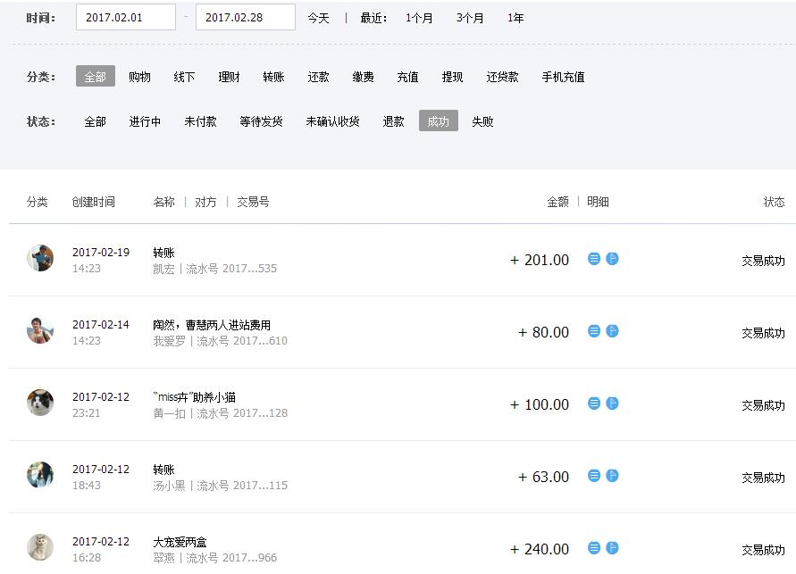Open transaction 大宠爱两盒

(x=180, y=542)
